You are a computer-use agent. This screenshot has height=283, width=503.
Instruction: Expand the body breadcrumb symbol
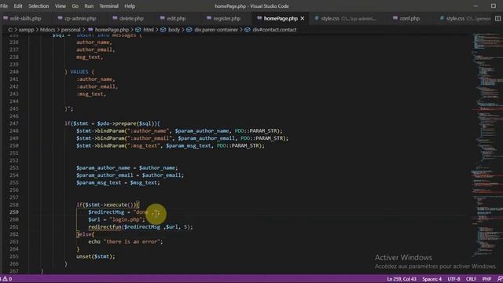tap(174, 30)
